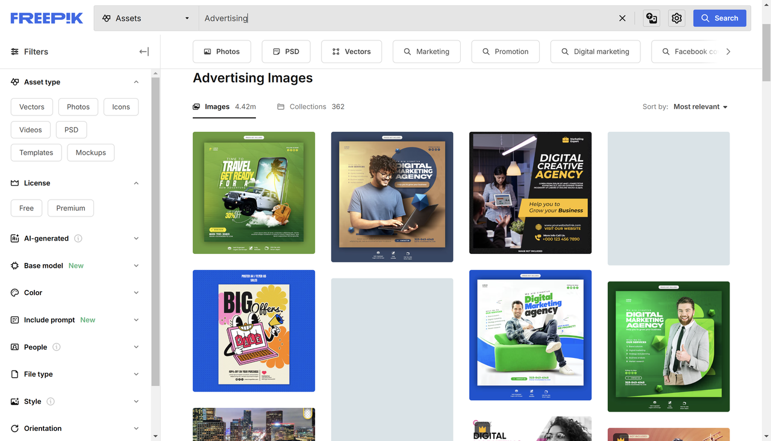Collapse the Filters sidebar with the arrow
Image resolution: width=771 pixels, height=441 pixels.
143,51
